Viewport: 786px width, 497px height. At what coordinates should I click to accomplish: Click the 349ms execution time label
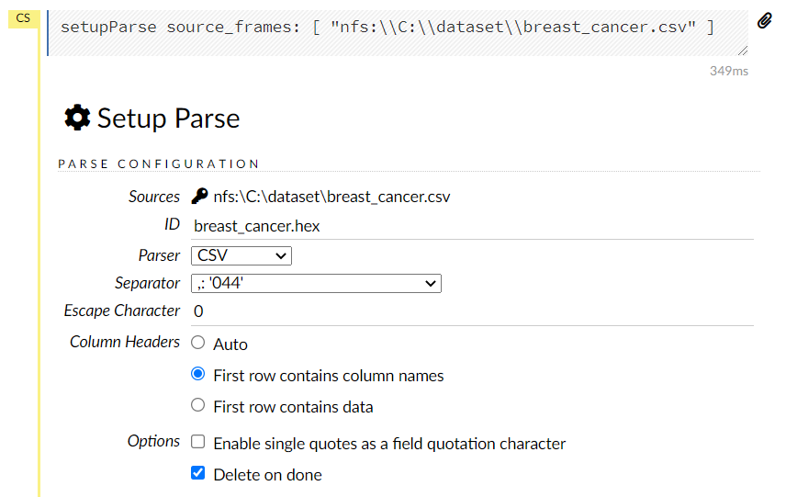pos(728,71)
